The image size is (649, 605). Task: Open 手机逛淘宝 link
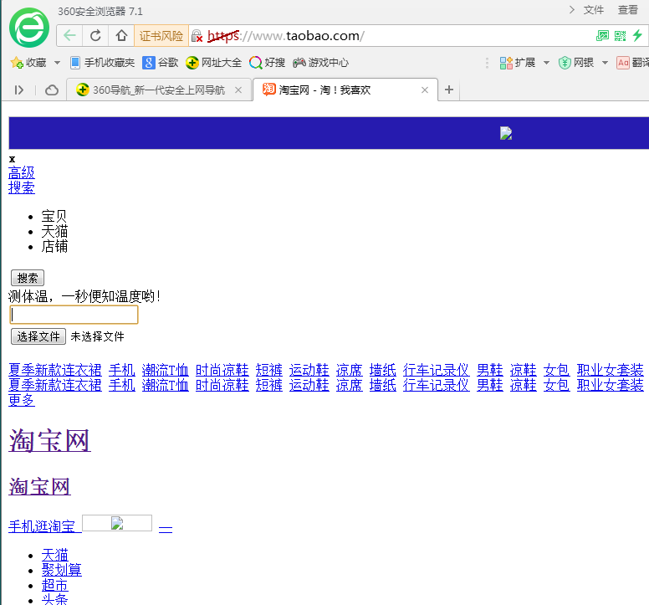click(42, 526)
